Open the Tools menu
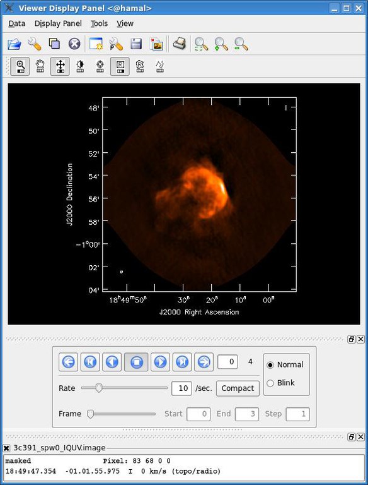Screen dimensions: 368x485 coord(99,23)
